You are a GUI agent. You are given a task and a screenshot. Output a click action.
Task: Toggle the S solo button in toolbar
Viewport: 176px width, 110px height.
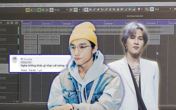tap(32, 10)
